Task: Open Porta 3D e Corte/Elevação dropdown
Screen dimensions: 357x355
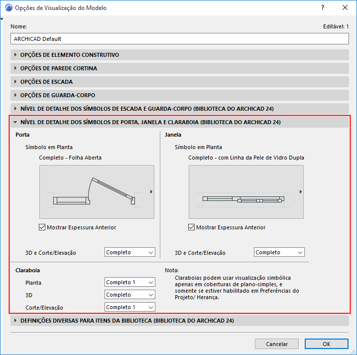Action: (x=130, y=252)
